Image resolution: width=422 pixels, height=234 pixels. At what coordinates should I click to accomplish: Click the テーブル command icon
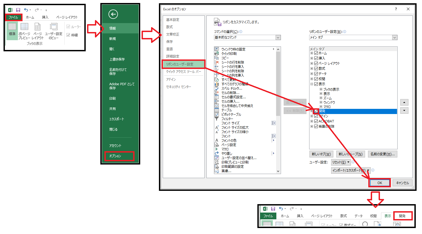click(x=217, y=110)
